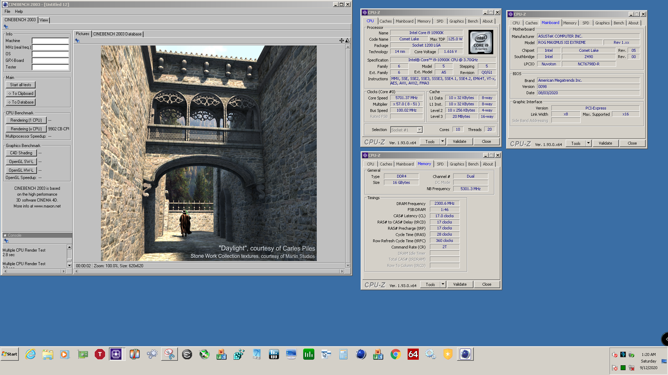Select Graphics tab in CPU-Z Mainboard window
The height and width of the screenshot is (375, 668).
[602, 23]
